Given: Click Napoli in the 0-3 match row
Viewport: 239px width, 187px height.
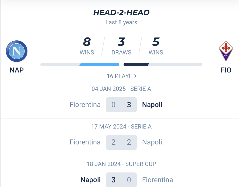Looking at the screenshot, I should point(152,105).
